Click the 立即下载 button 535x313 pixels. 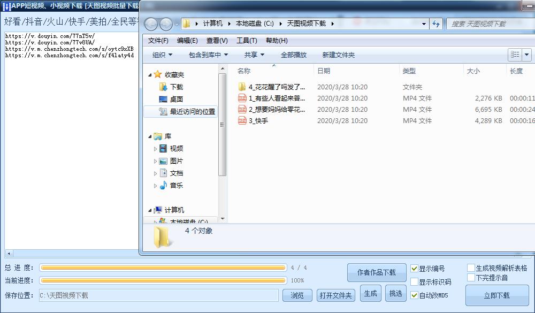click(x=497, y=295)
